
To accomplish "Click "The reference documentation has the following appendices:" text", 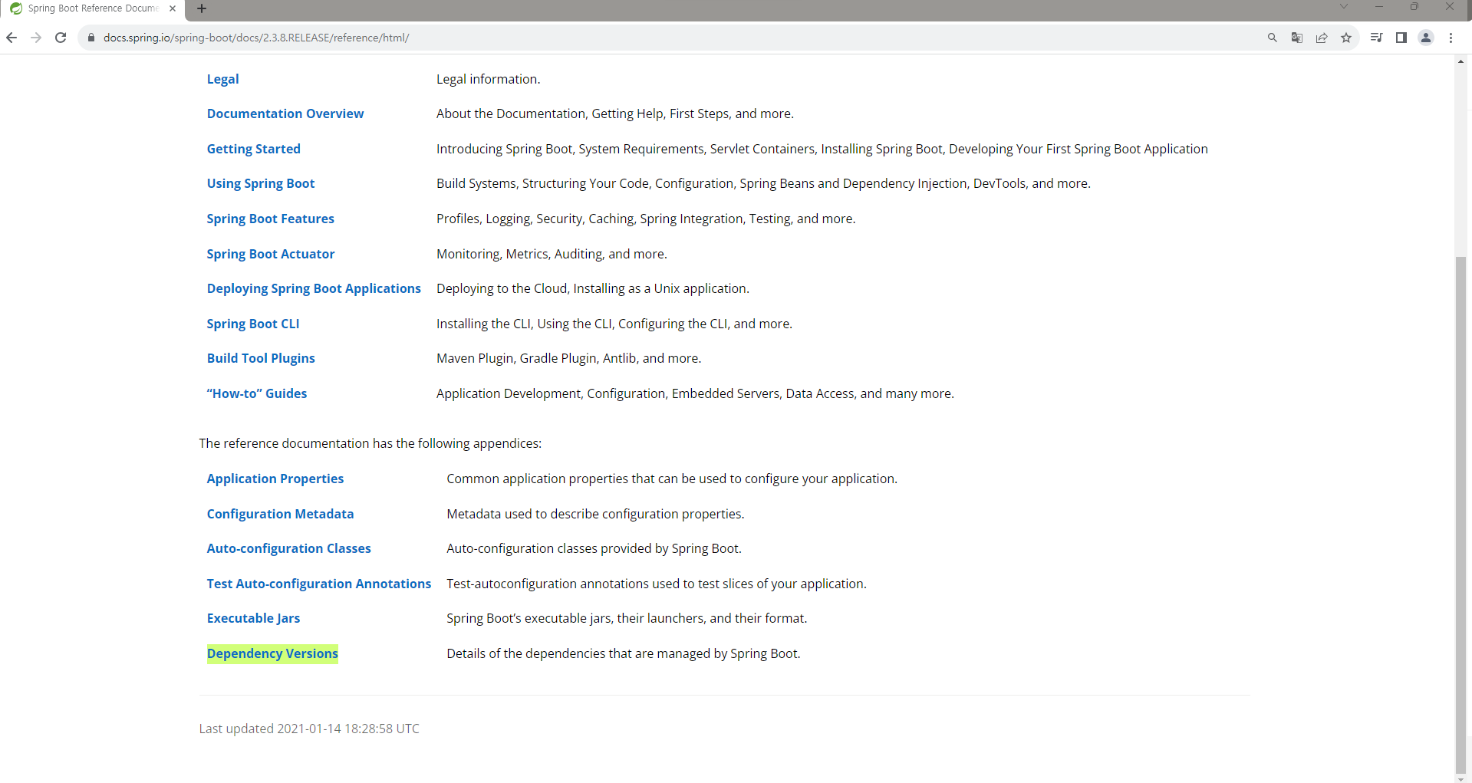I will tap(370, 443).
